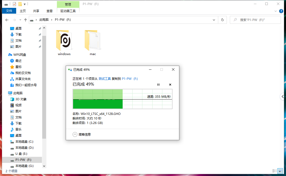
Task: Click P1-PW (F:) in the address path
Action: [63, 20]
